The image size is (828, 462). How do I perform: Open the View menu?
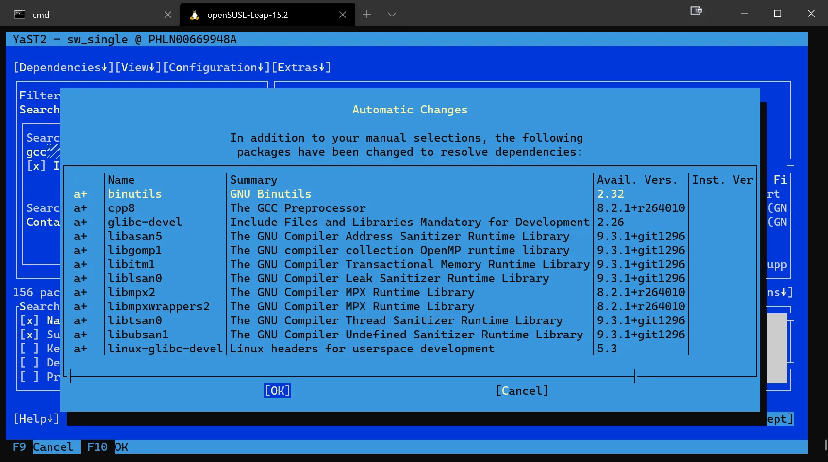pyautogui.click(x=138, y=67)
